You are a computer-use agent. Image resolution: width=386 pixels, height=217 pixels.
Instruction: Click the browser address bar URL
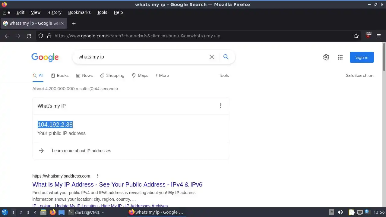click(137, 36)
